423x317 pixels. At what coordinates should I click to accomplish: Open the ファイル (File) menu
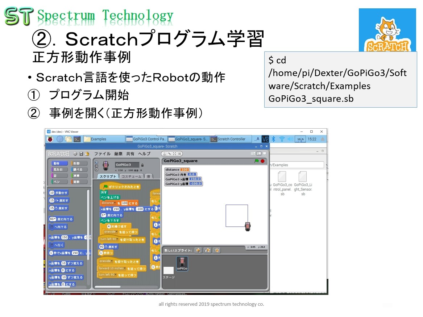click(102, 154)
